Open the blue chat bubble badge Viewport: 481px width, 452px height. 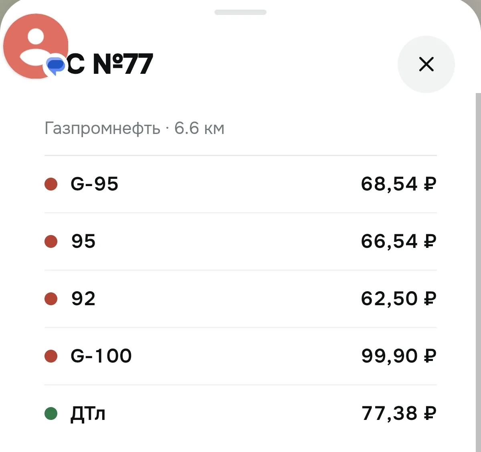tap(55, 65)
